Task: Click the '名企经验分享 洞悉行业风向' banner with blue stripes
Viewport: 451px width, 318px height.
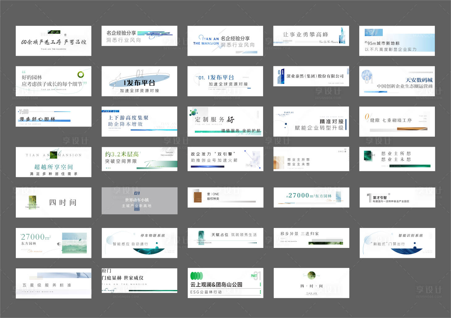Action: coord(139,36)
